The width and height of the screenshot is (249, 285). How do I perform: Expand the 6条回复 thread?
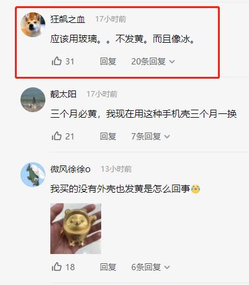pyautogui.click(x=150, y=267)
